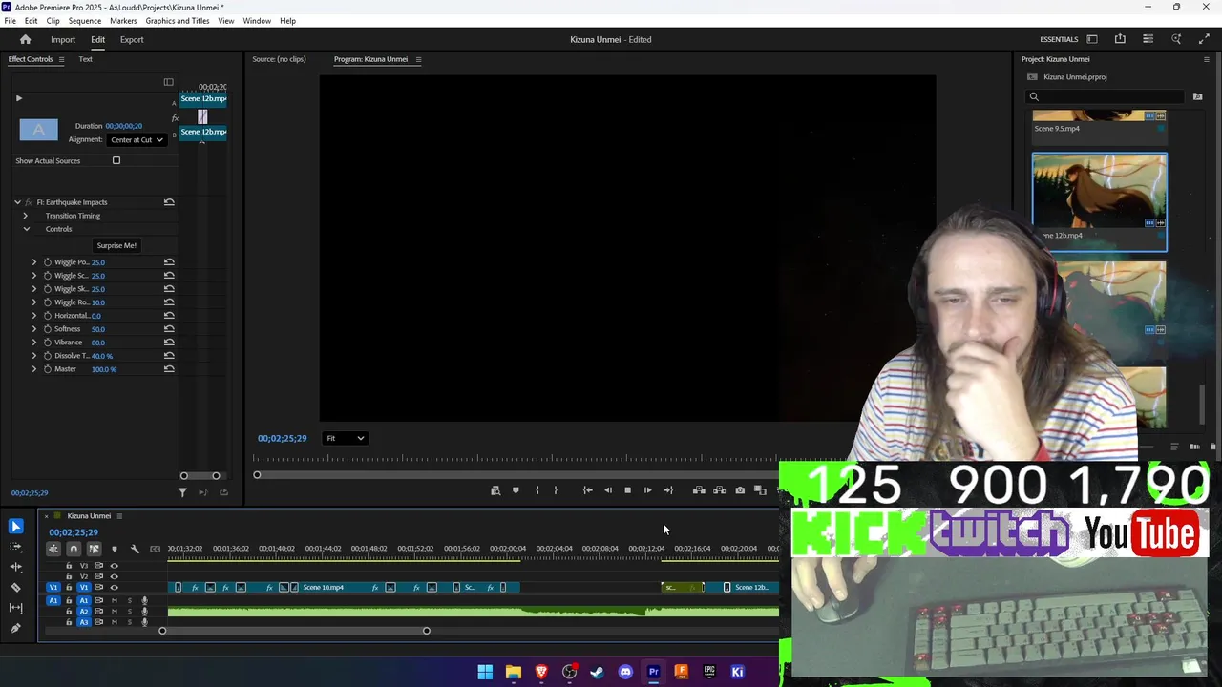Expand Dissolve T... parameter row
Screen dimensions: 1222x687
(x=34, y=356)
